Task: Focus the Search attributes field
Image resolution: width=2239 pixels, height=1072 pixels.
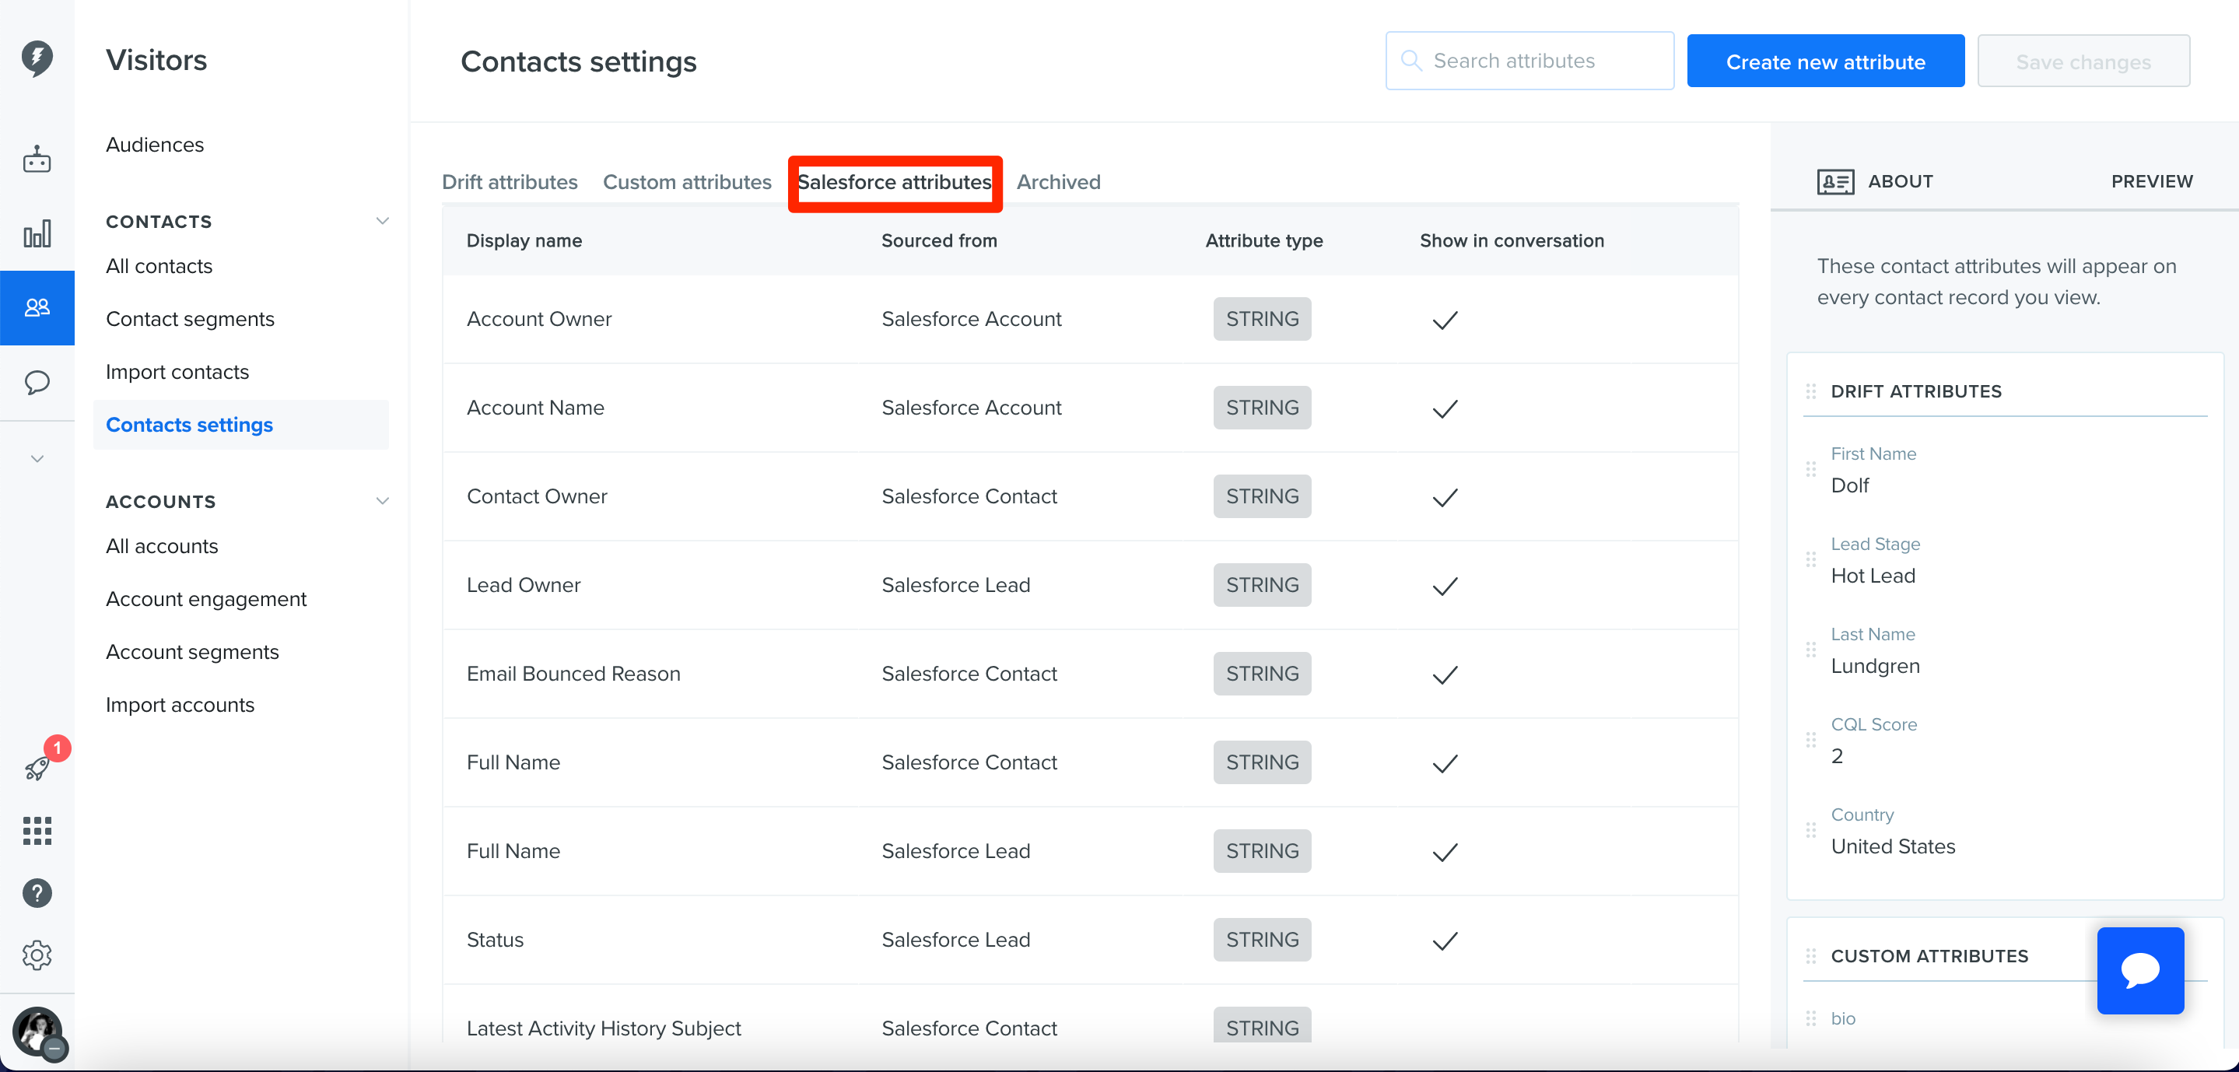Action: 1529,61
